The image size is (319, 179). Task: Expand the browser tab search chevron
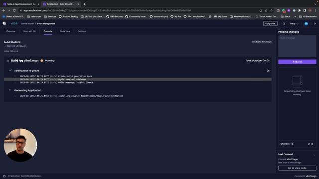coord(315,4)
